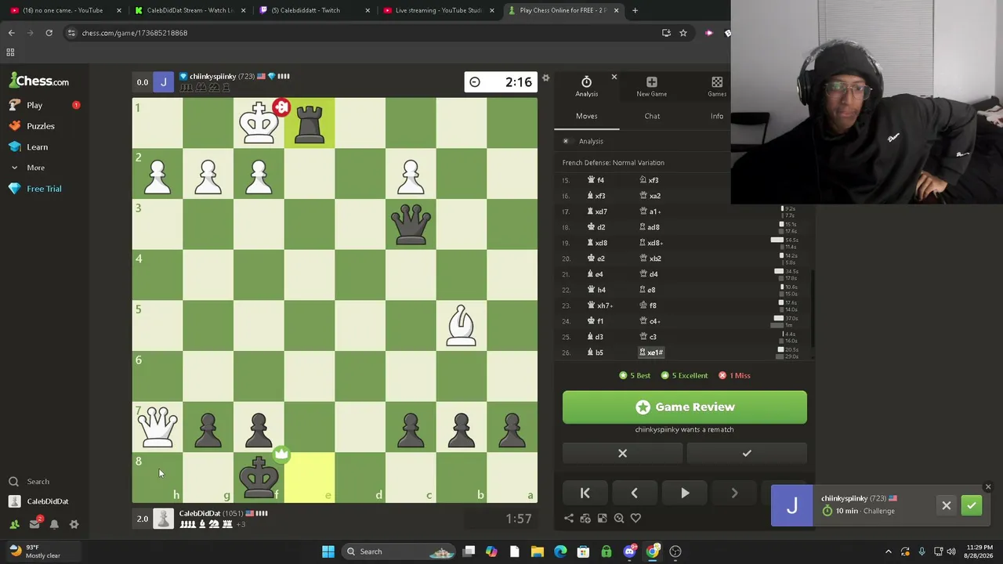Open the Games tab
Screen dimensions: 1003x564
coord(717,86)
